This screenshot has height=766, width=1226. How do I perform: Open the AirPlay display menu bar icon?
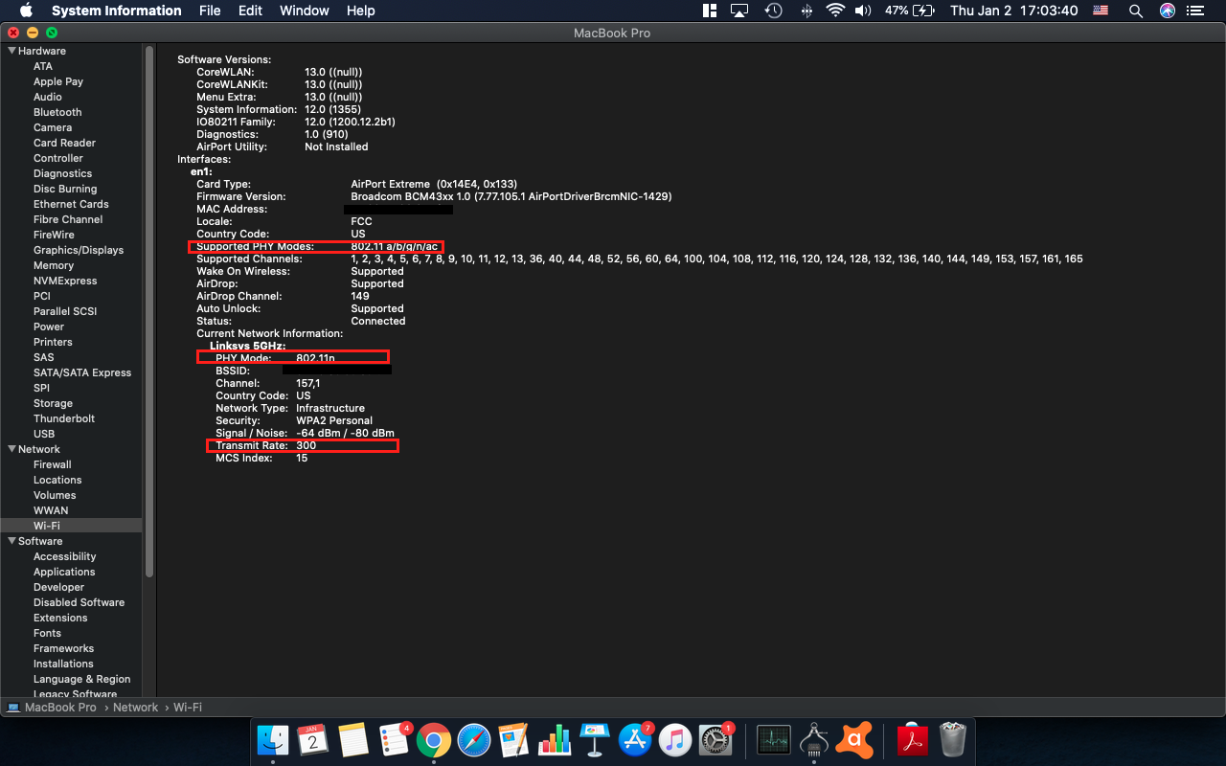tap(738, 11)
